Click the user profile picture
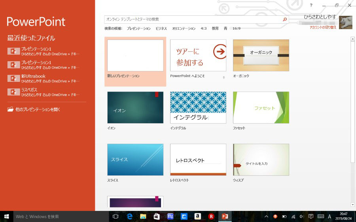Screen dimensions: 356x222 (x=345, y=23)
